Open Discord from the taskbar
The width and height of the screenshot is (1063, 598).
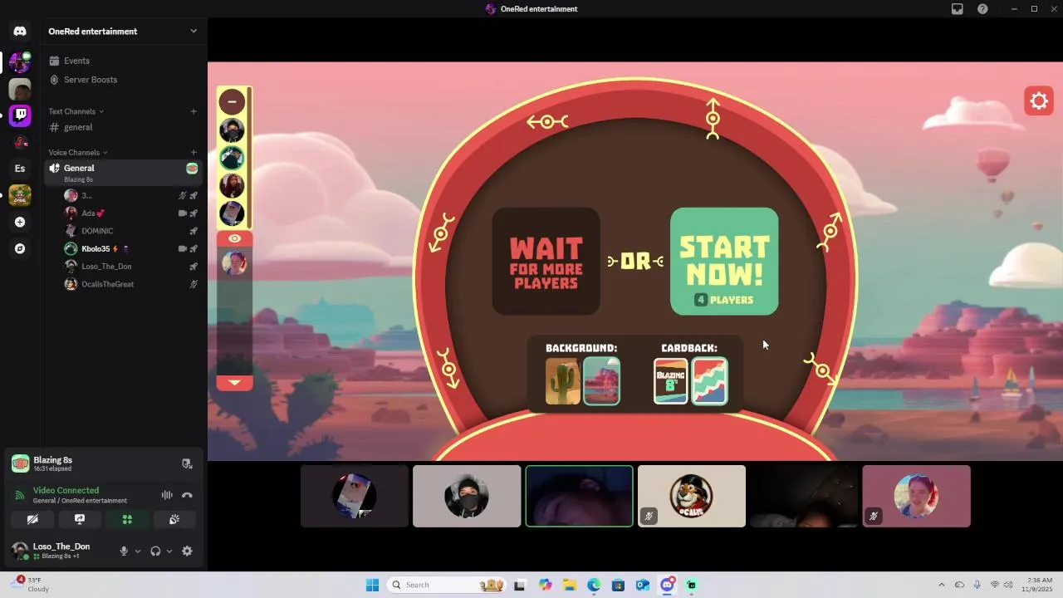coord(667,585)
